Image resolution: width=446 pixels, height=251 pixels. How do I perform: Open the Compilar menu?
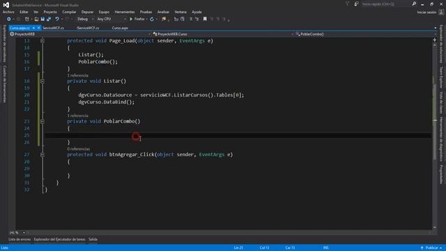(x=69, y=12)
